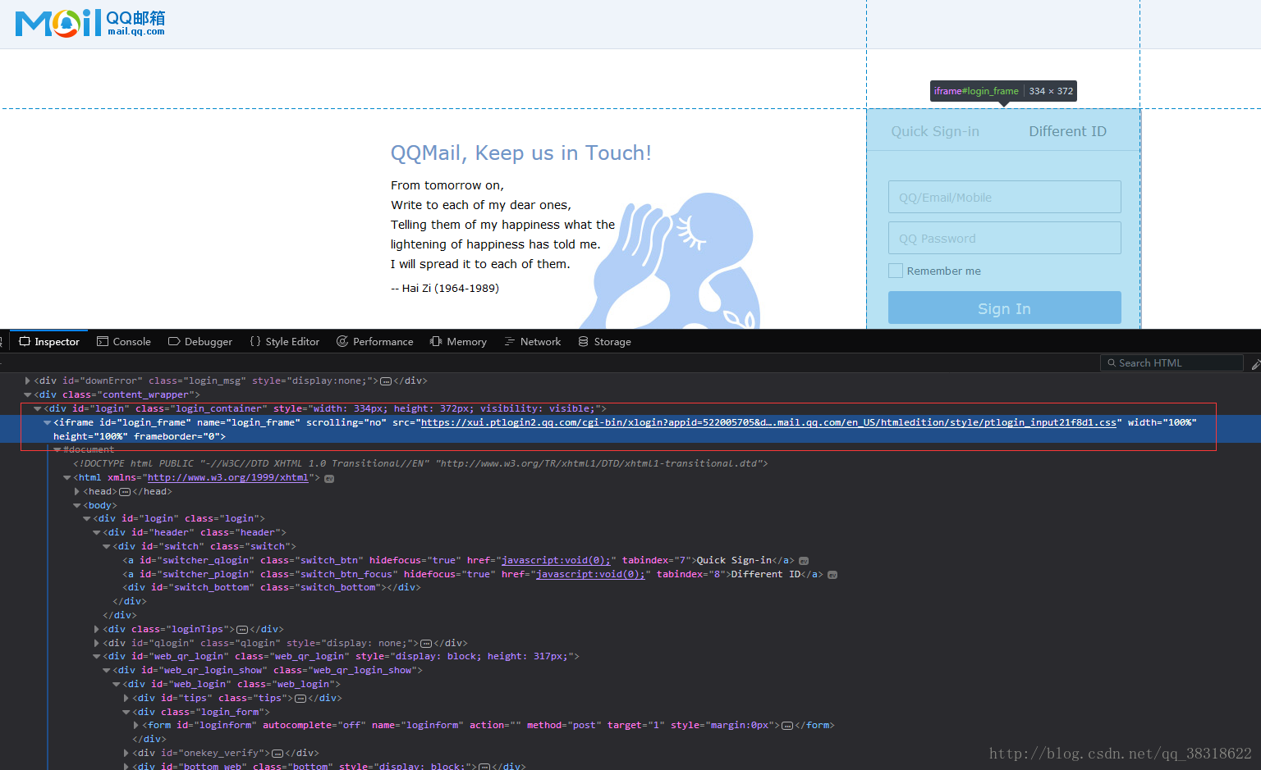Expand the hidden qlogin div node
1261x770 pixels.
[96, 643]
